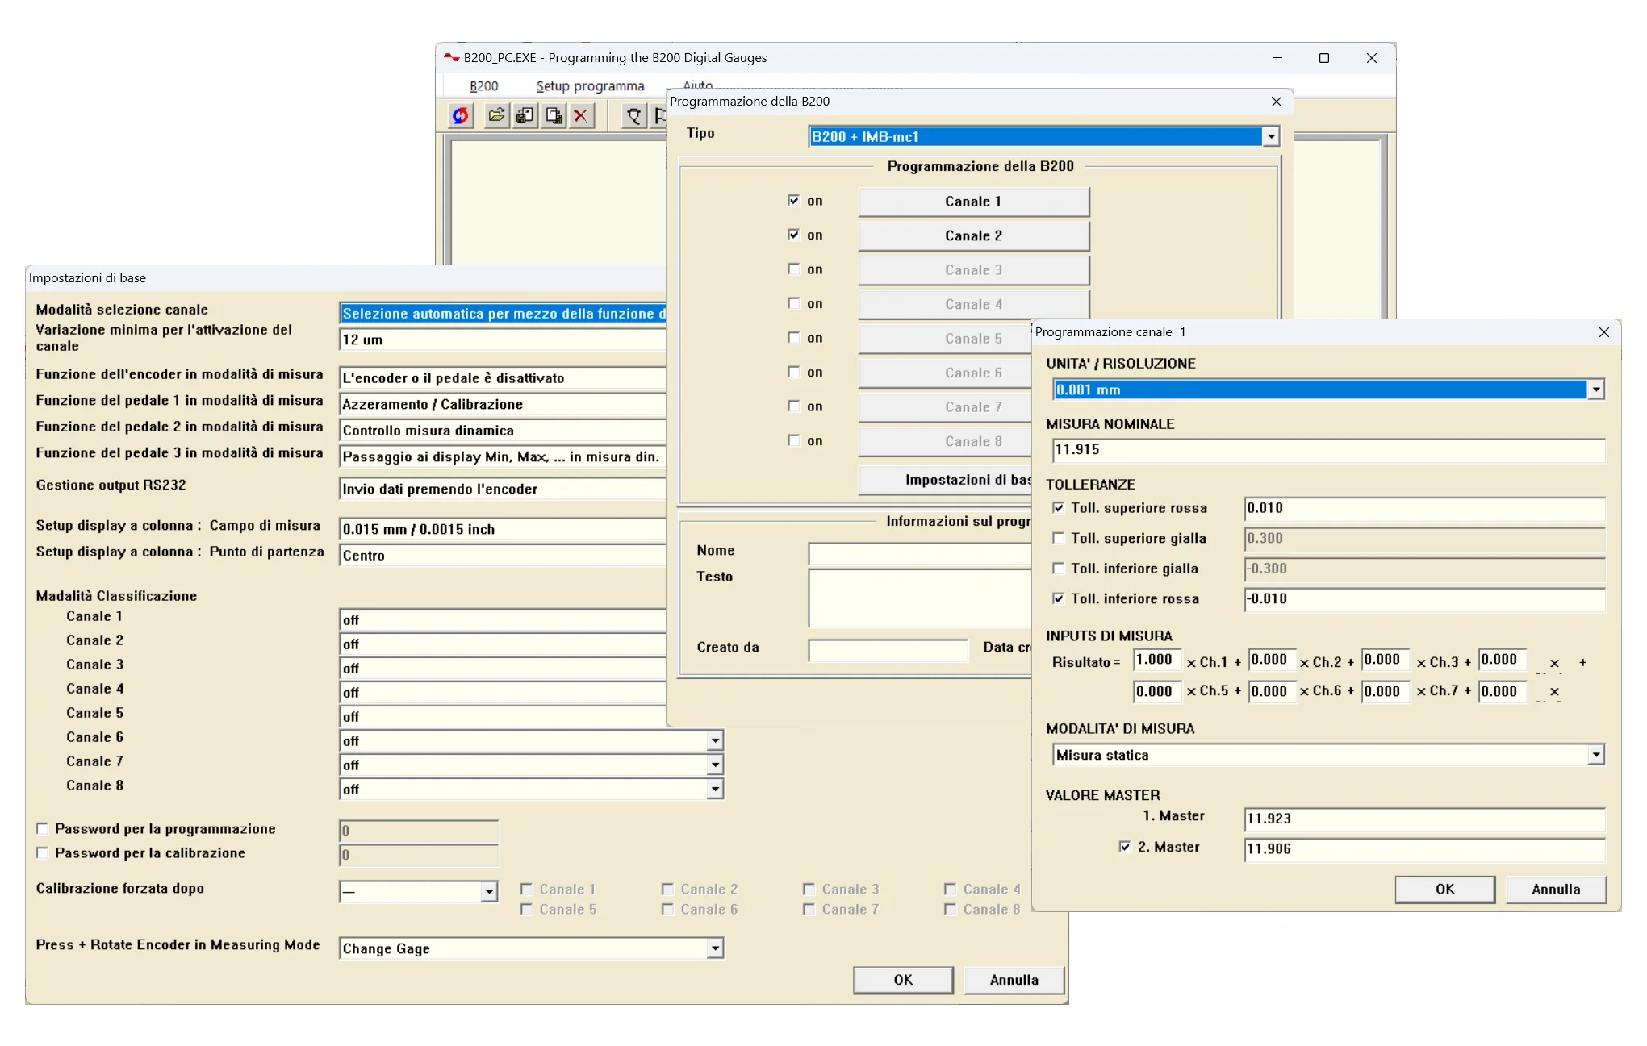
Task: Open the Setup programma menu
Action: (x=590, y=86)
